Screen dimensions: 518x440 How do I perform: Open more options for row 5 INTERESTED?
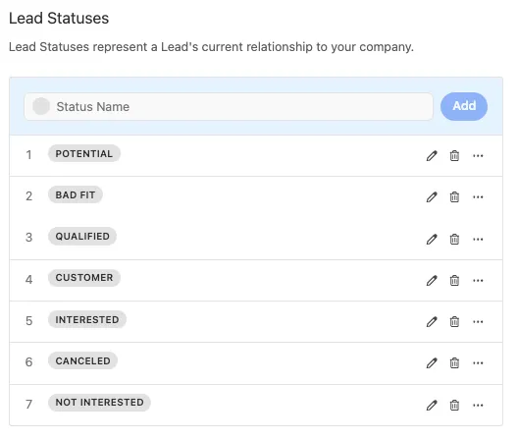(478, 321)
